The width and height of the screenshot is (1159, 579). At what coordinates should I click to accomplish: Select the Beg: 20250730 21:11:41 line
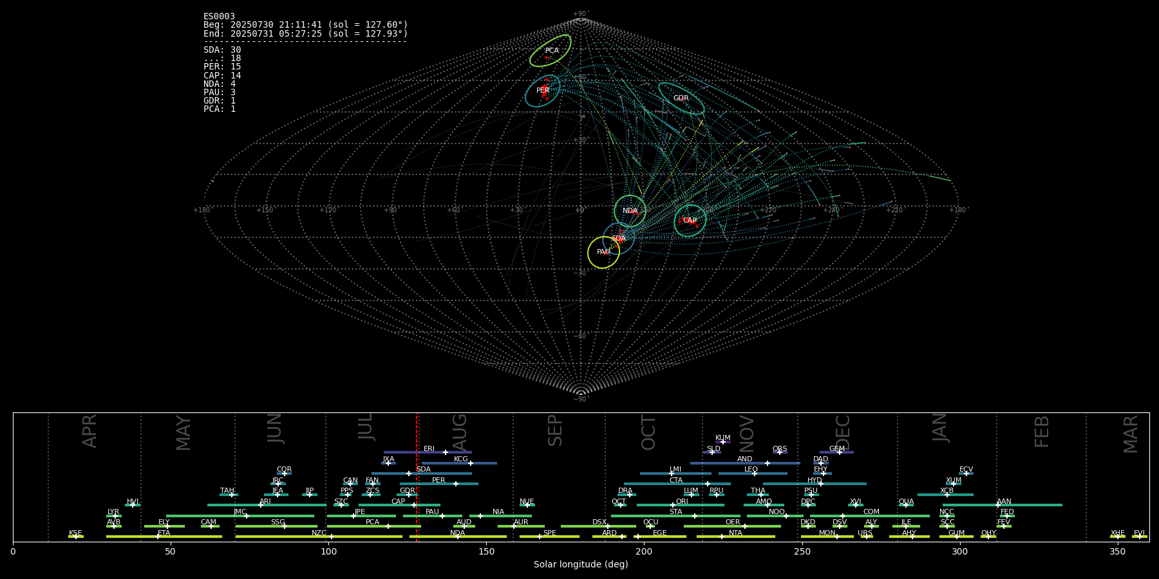(x=306, y=25)
